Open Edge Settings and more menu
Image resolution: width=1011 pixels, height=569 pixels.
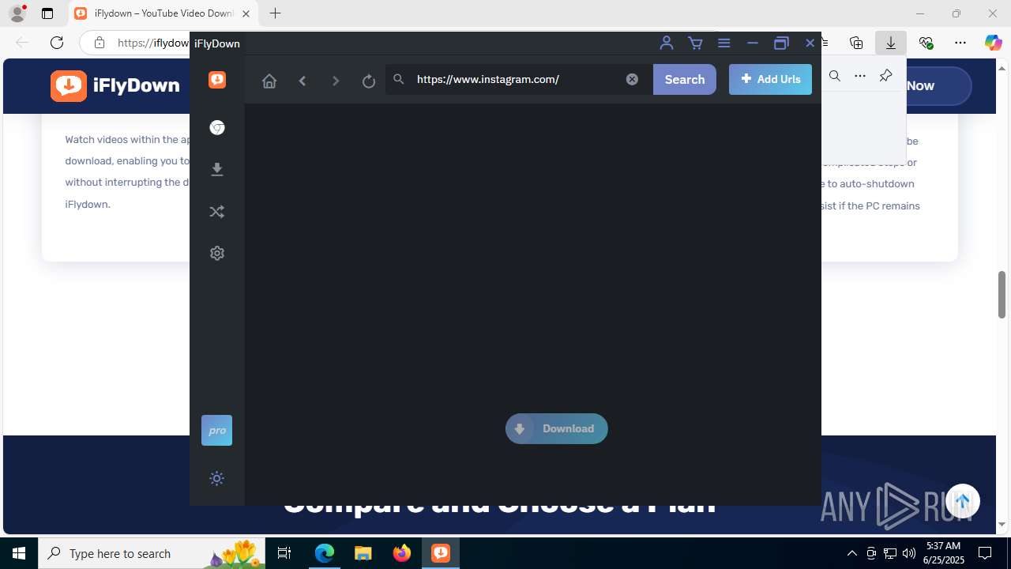(x=960, y=43)
